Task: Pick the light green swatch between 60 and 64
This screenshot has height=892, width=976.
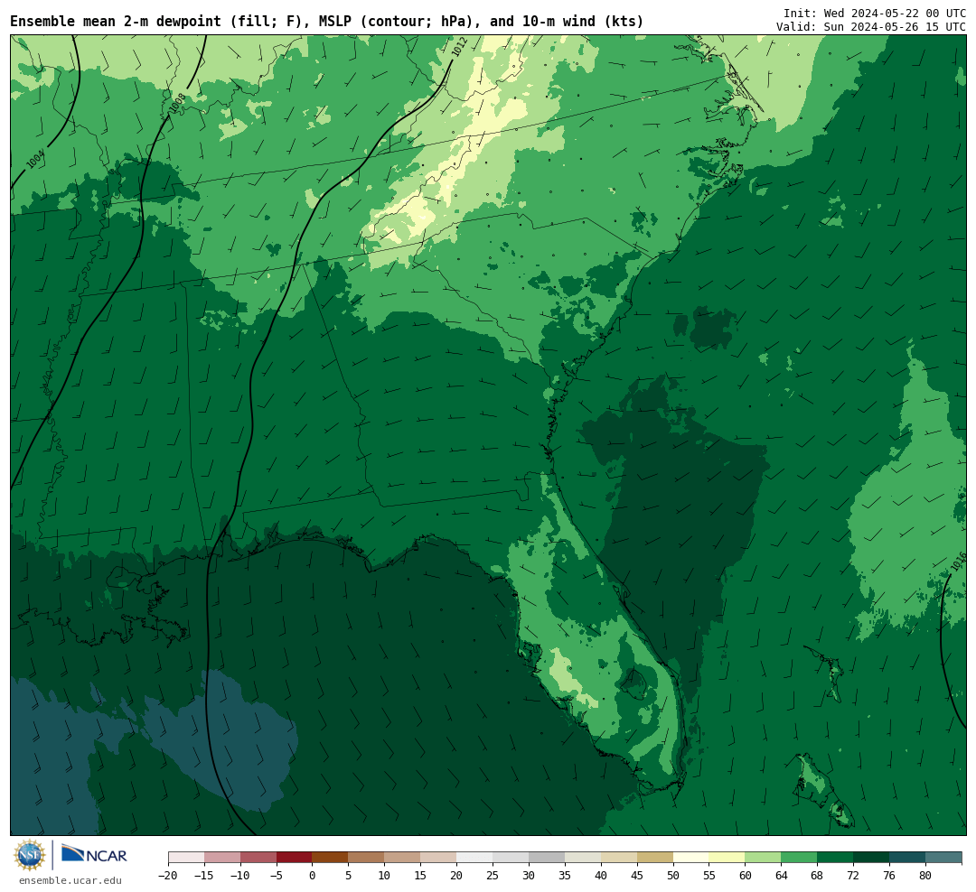Action: (x=764, y=858)
